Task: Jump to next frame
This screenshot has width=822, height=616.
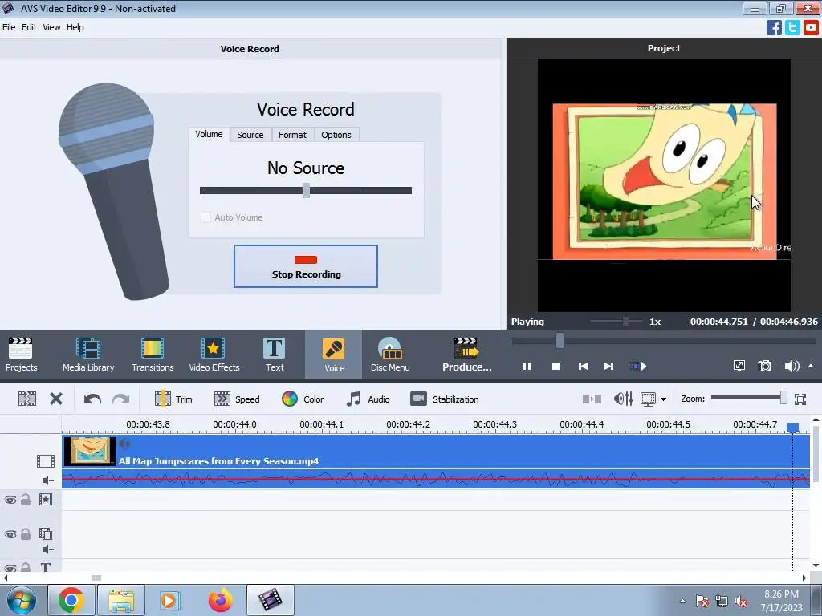Action: [x=608, y=366]
